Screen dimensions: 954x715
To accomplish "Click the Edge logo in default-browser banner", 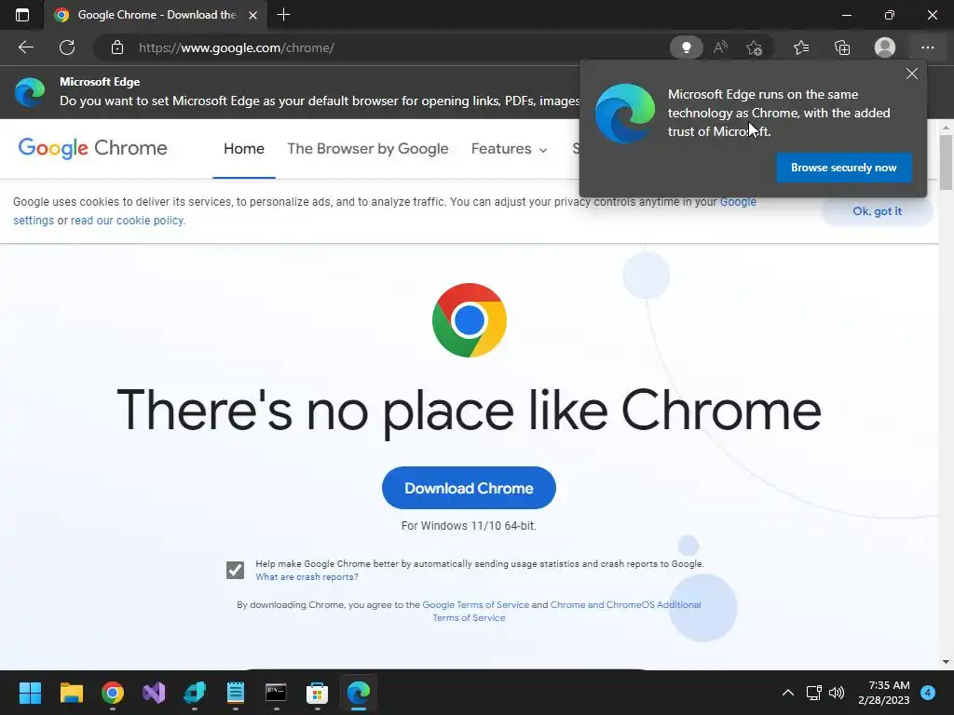I will [30, 92].
